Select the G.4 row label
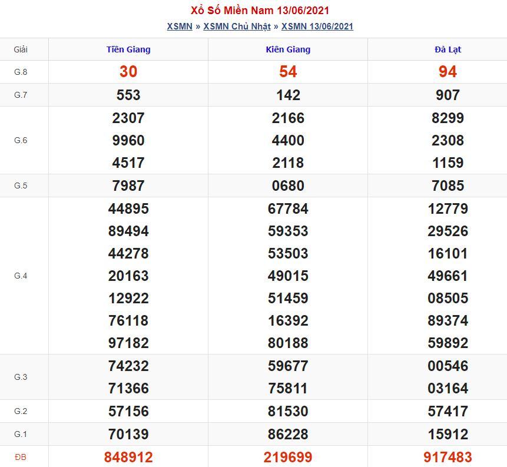Image resolution: width=507 pixels, height=467 pixels. tap(21, 276)
